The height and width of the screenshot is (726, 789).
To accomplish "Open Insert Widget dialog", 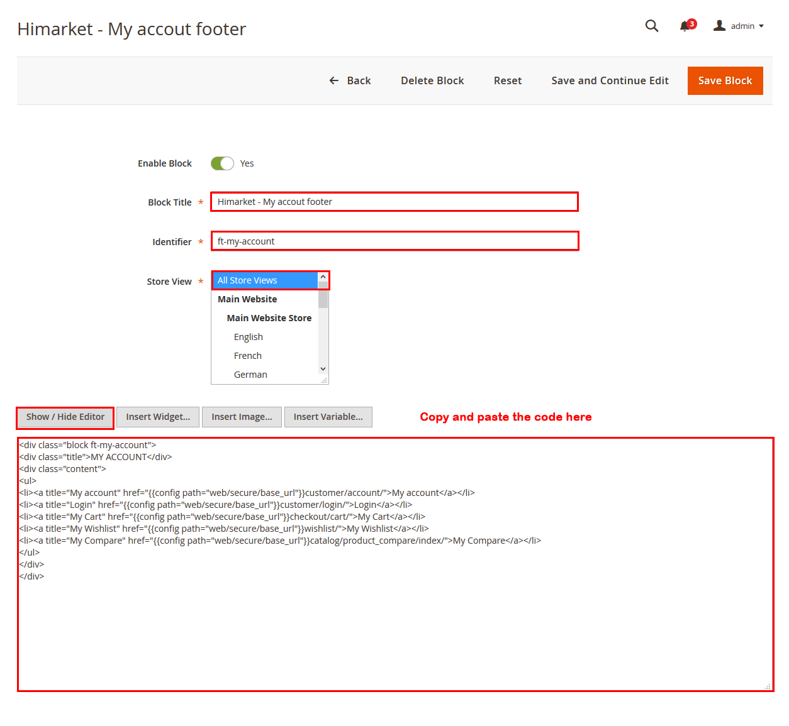I will point(158,417).
